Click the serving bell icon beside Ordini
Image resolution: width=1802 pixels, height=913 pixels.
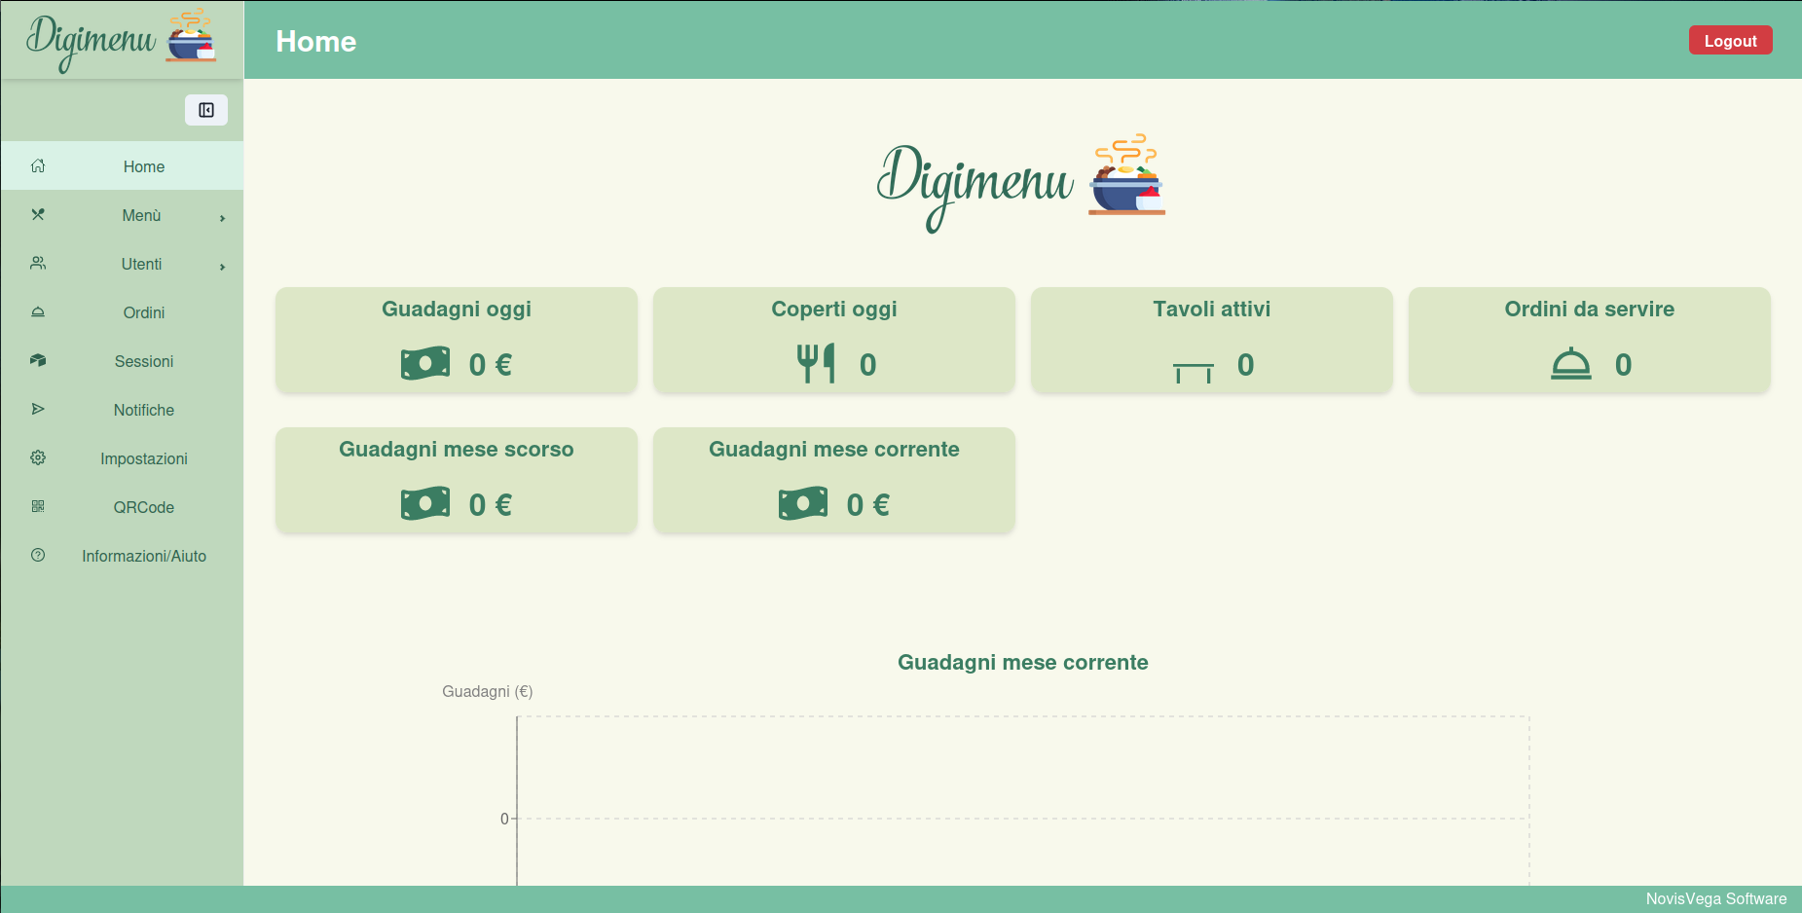pos(38,311)
